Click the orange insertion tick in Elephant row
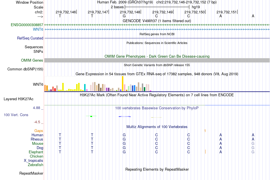 click(205, 152)
